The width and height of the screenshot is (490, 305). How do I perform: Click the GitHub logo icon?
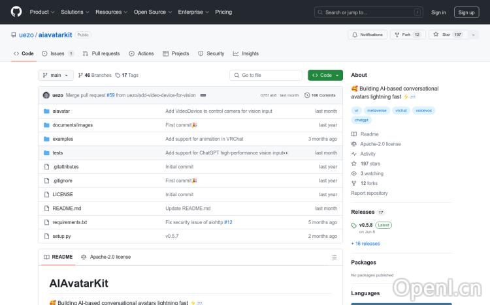coord(16,12)
